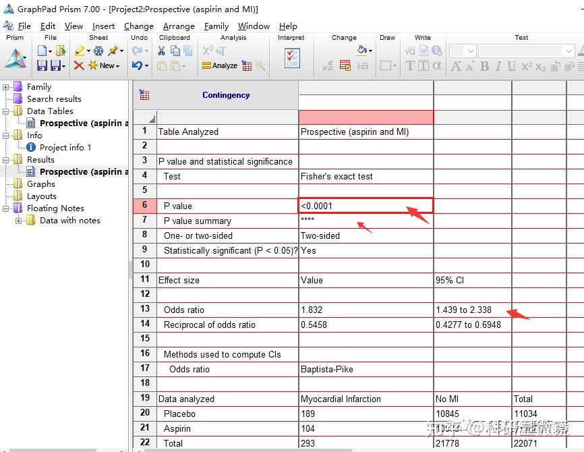Click the Greek alpha symbol icon

(x=437, y=65)
